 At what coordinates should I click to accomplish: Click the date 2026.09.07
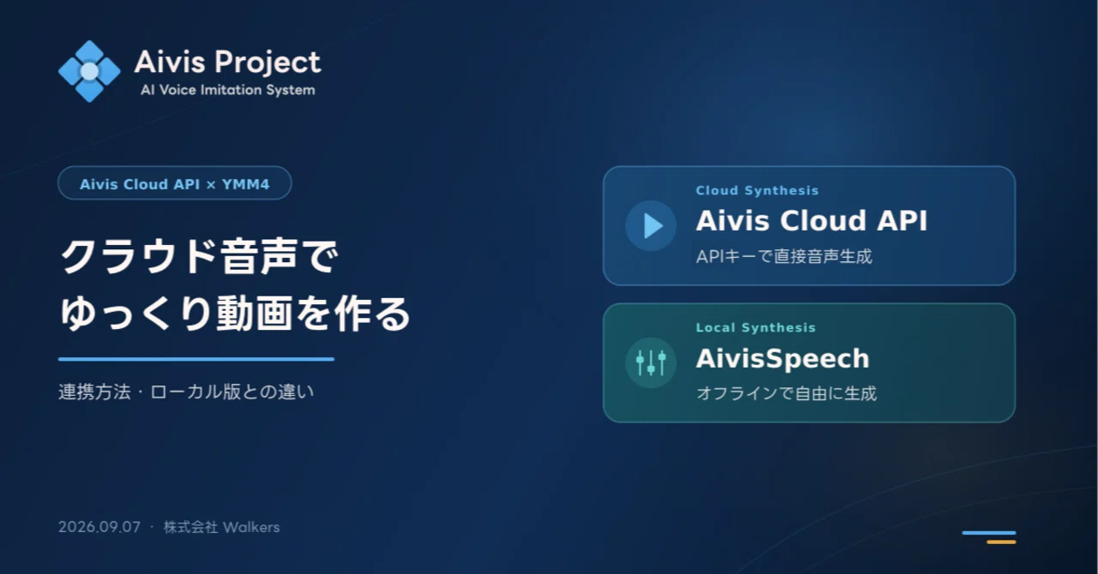[x=100, y=527]
